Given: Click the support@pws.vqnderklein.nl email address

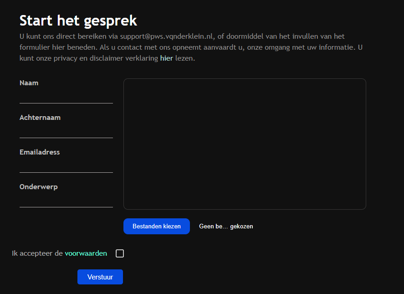Looking at the screenshot, I should point(167,36).
